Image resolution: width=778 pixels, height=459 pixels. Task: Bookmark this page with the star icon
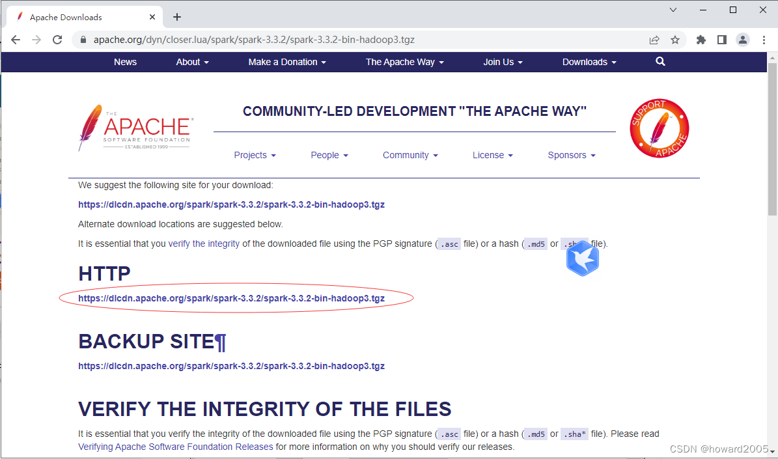674,40
